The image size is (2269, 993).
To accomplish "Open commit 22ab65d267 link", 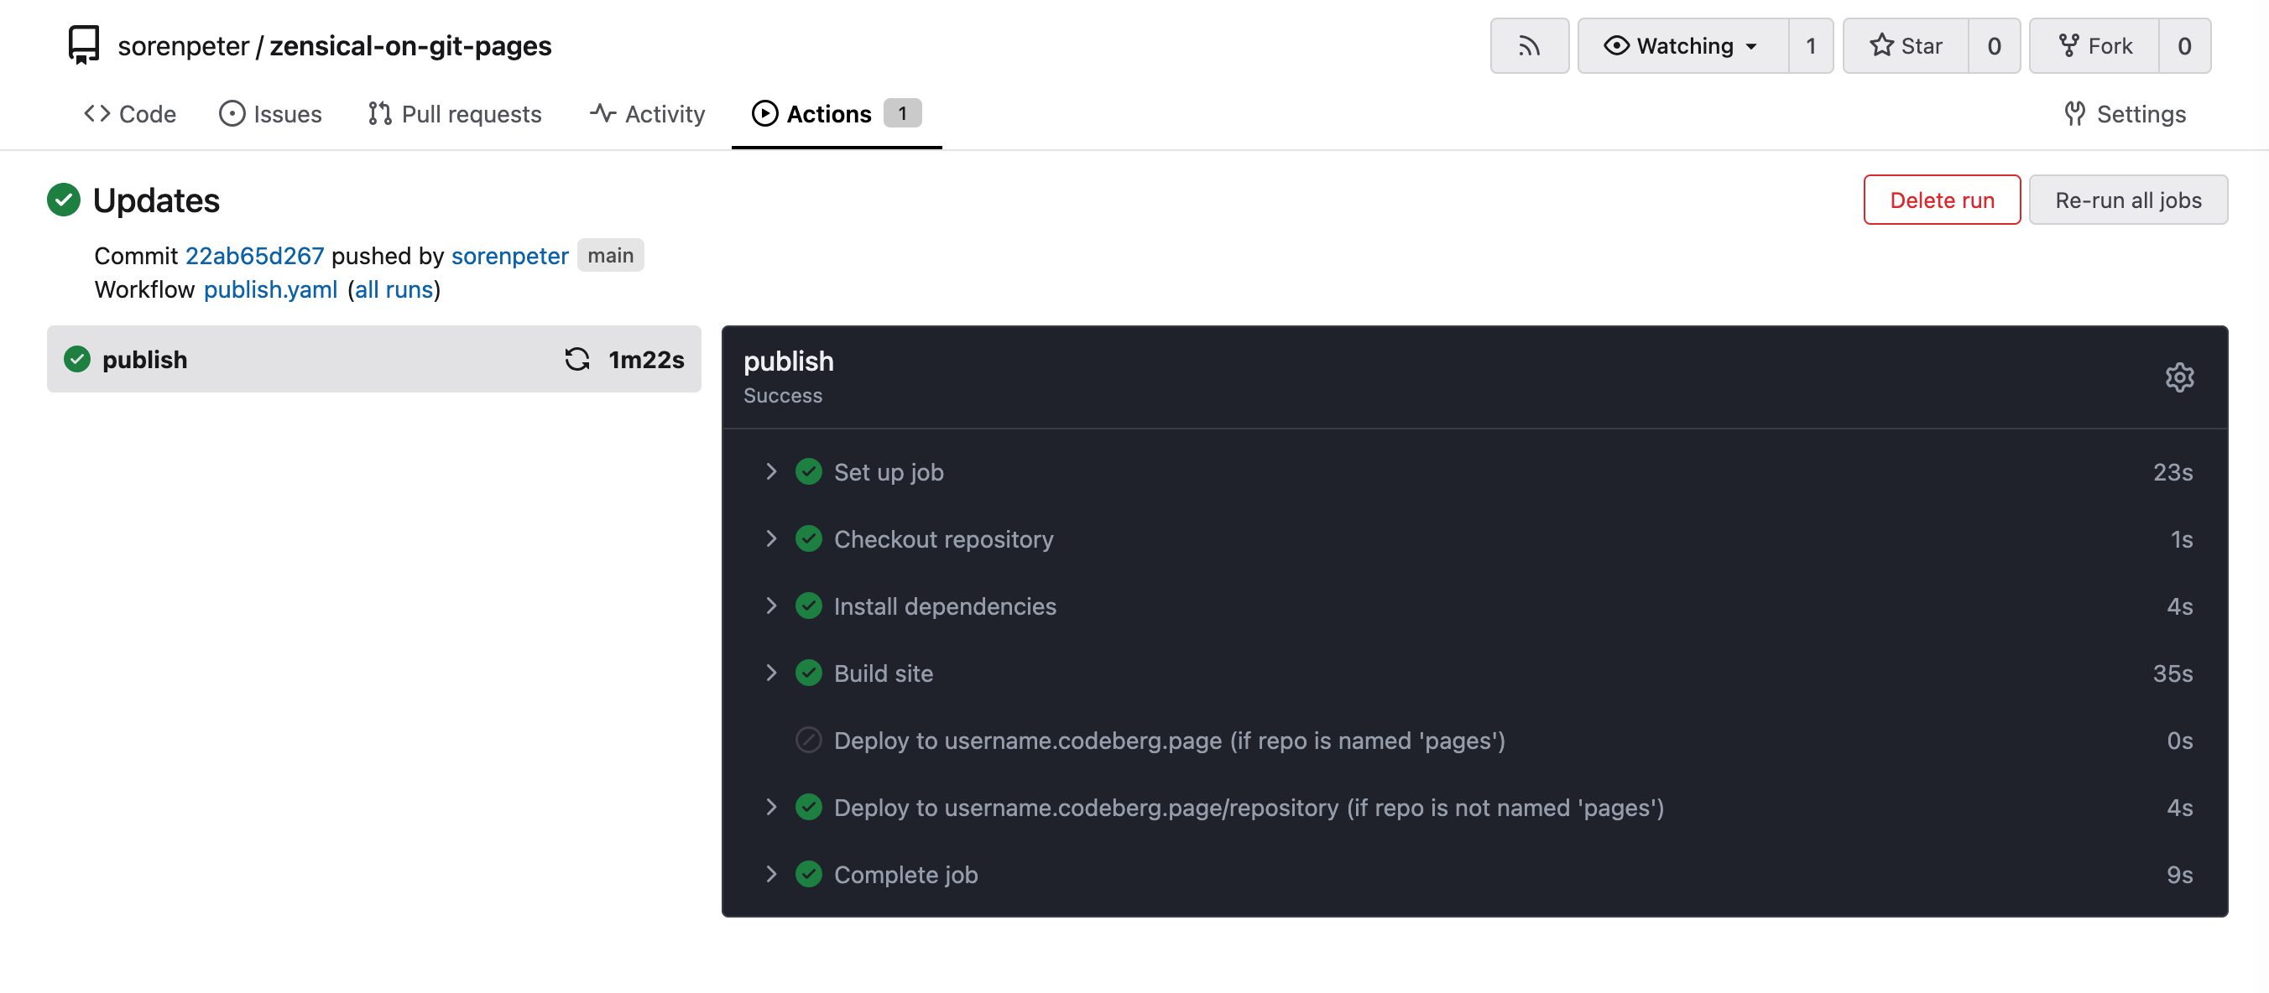I will (254, 255).
